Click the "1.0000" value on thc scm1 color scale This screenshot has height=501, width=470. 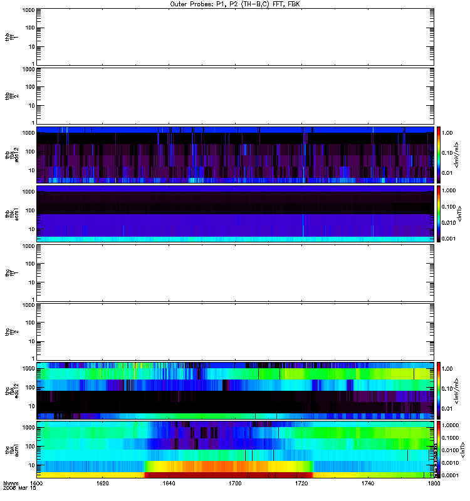450,425
